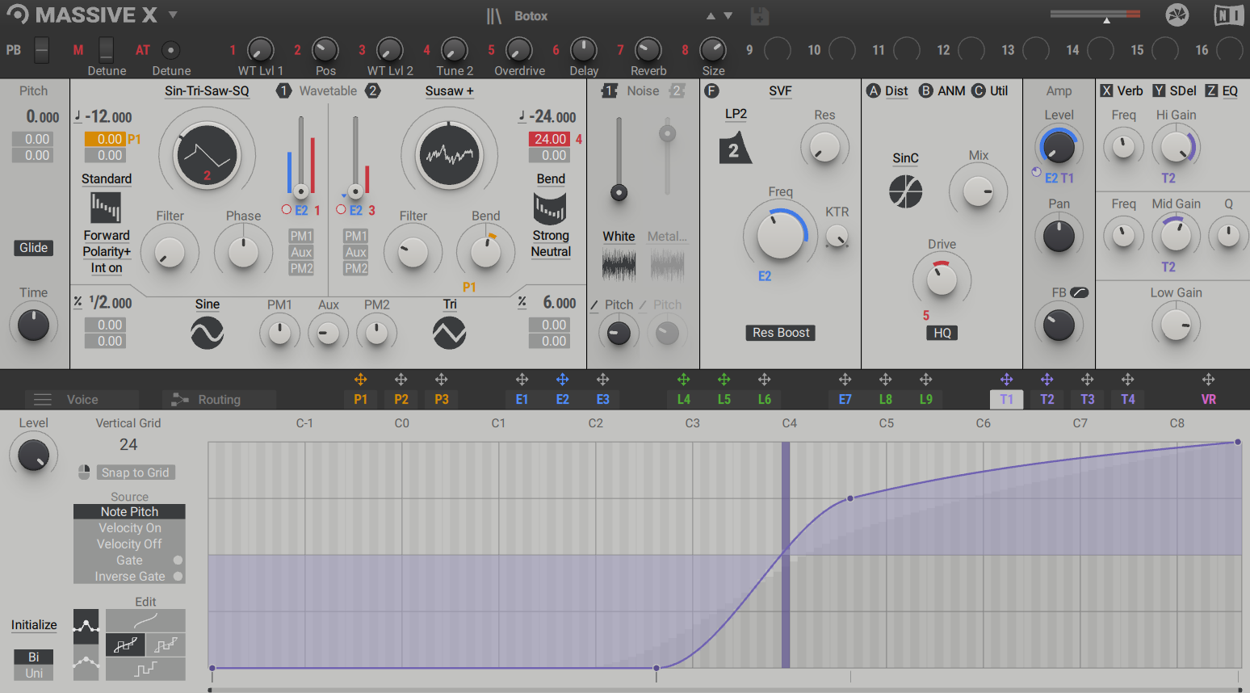Image resolution: width=1250 pixels, height=693 pixels.
Task: Toggle the Glide switch
Action: (34, 248)
